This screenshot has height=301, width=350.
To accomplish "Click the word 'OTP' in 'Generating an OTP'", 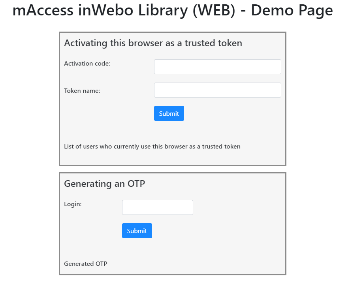I will click(x=136, y=184).
